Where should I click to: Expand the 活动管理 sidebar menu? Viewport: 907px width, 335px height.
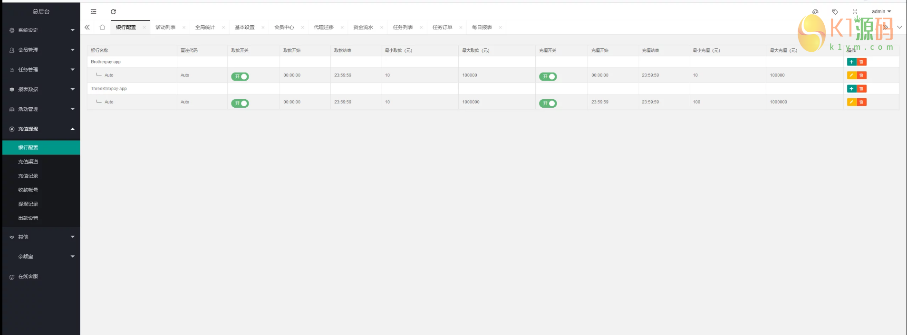(41, 109)
